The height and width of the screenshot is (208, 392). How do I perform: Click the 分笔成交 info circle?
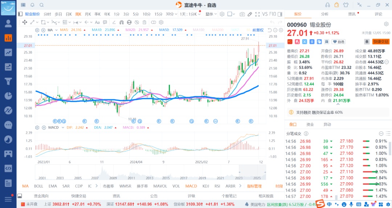coord(306,134)
